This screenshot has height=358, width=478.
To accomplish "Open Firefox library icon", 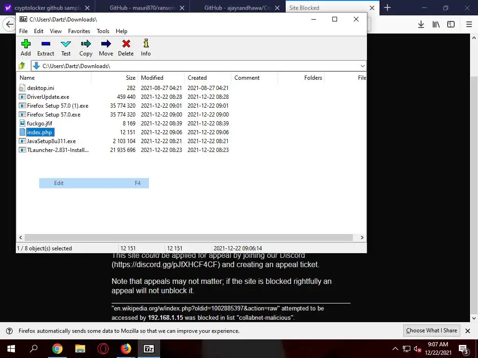I will click(436, 24).
